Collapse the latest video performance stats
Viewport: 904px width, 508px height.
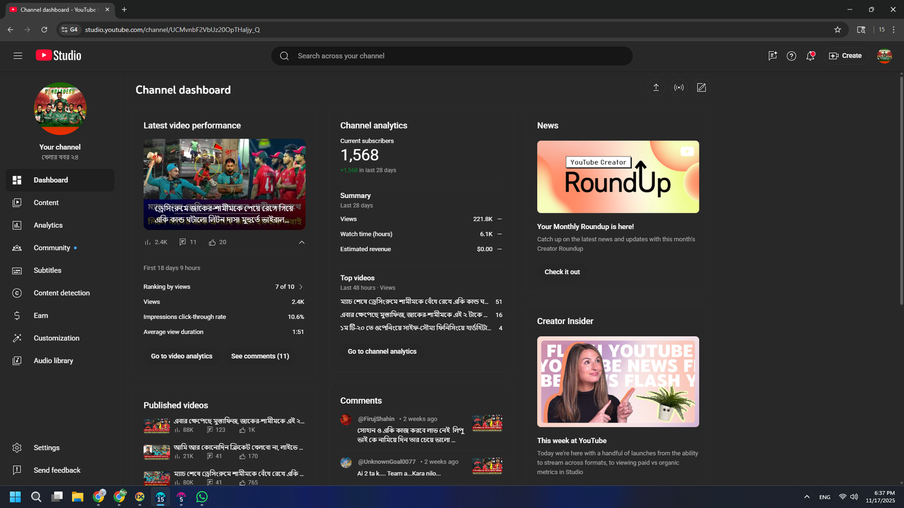[302, 242]
